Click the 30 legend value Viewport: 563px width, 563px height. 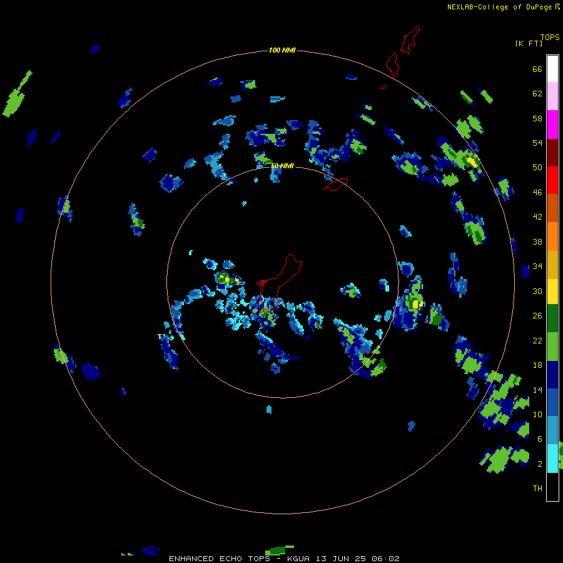[x=537, y=291]
